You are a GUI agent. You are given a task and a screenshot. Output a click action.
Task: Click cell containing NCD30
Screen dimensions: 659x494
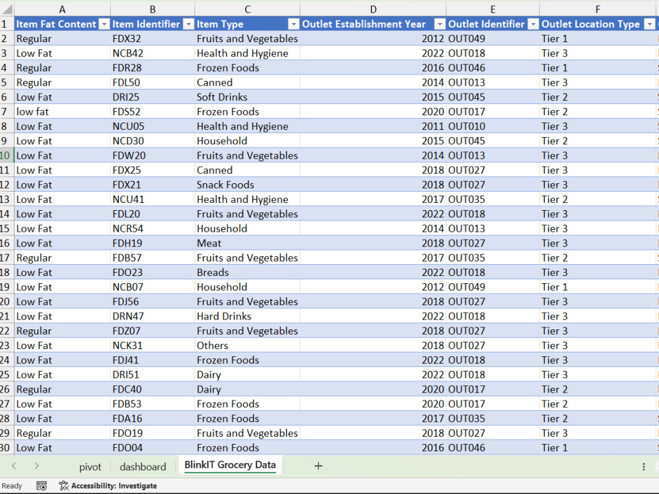point(153,141)
